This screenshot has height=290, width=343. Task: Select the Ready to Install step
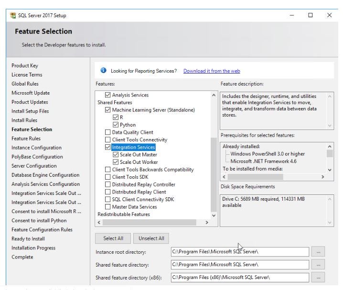28,239
